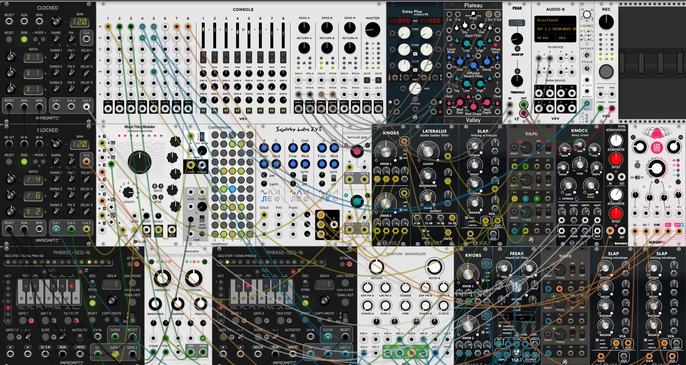
Task: Click the 375 MS display on Delay Plus
Action: (400, 21)
